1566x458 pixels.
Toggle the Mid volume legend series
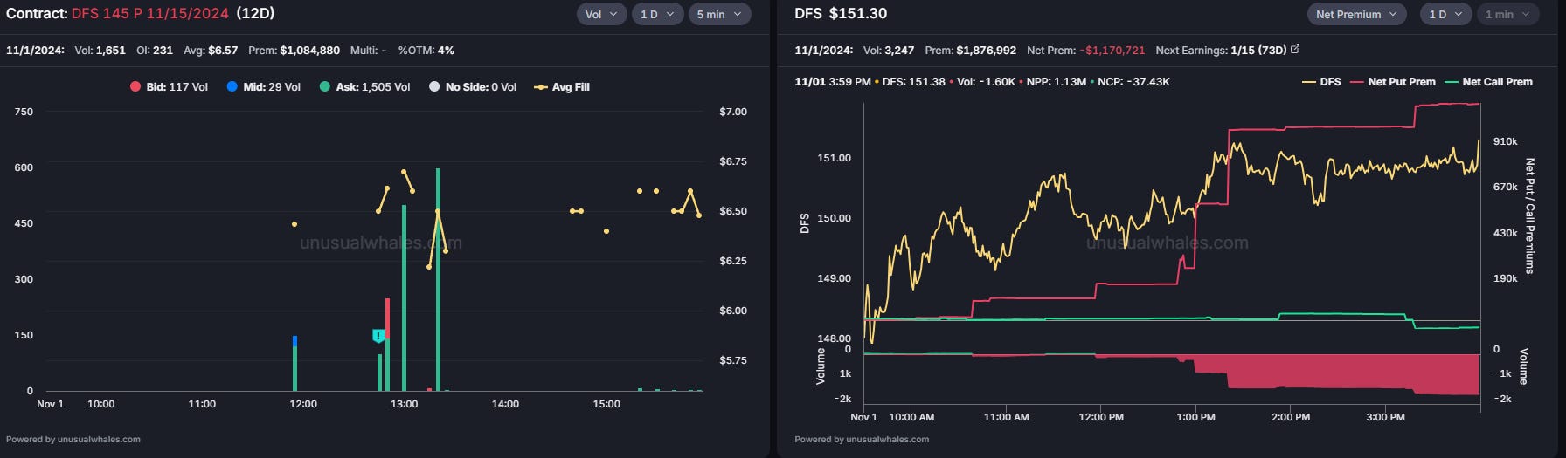[x=263, y=87]
